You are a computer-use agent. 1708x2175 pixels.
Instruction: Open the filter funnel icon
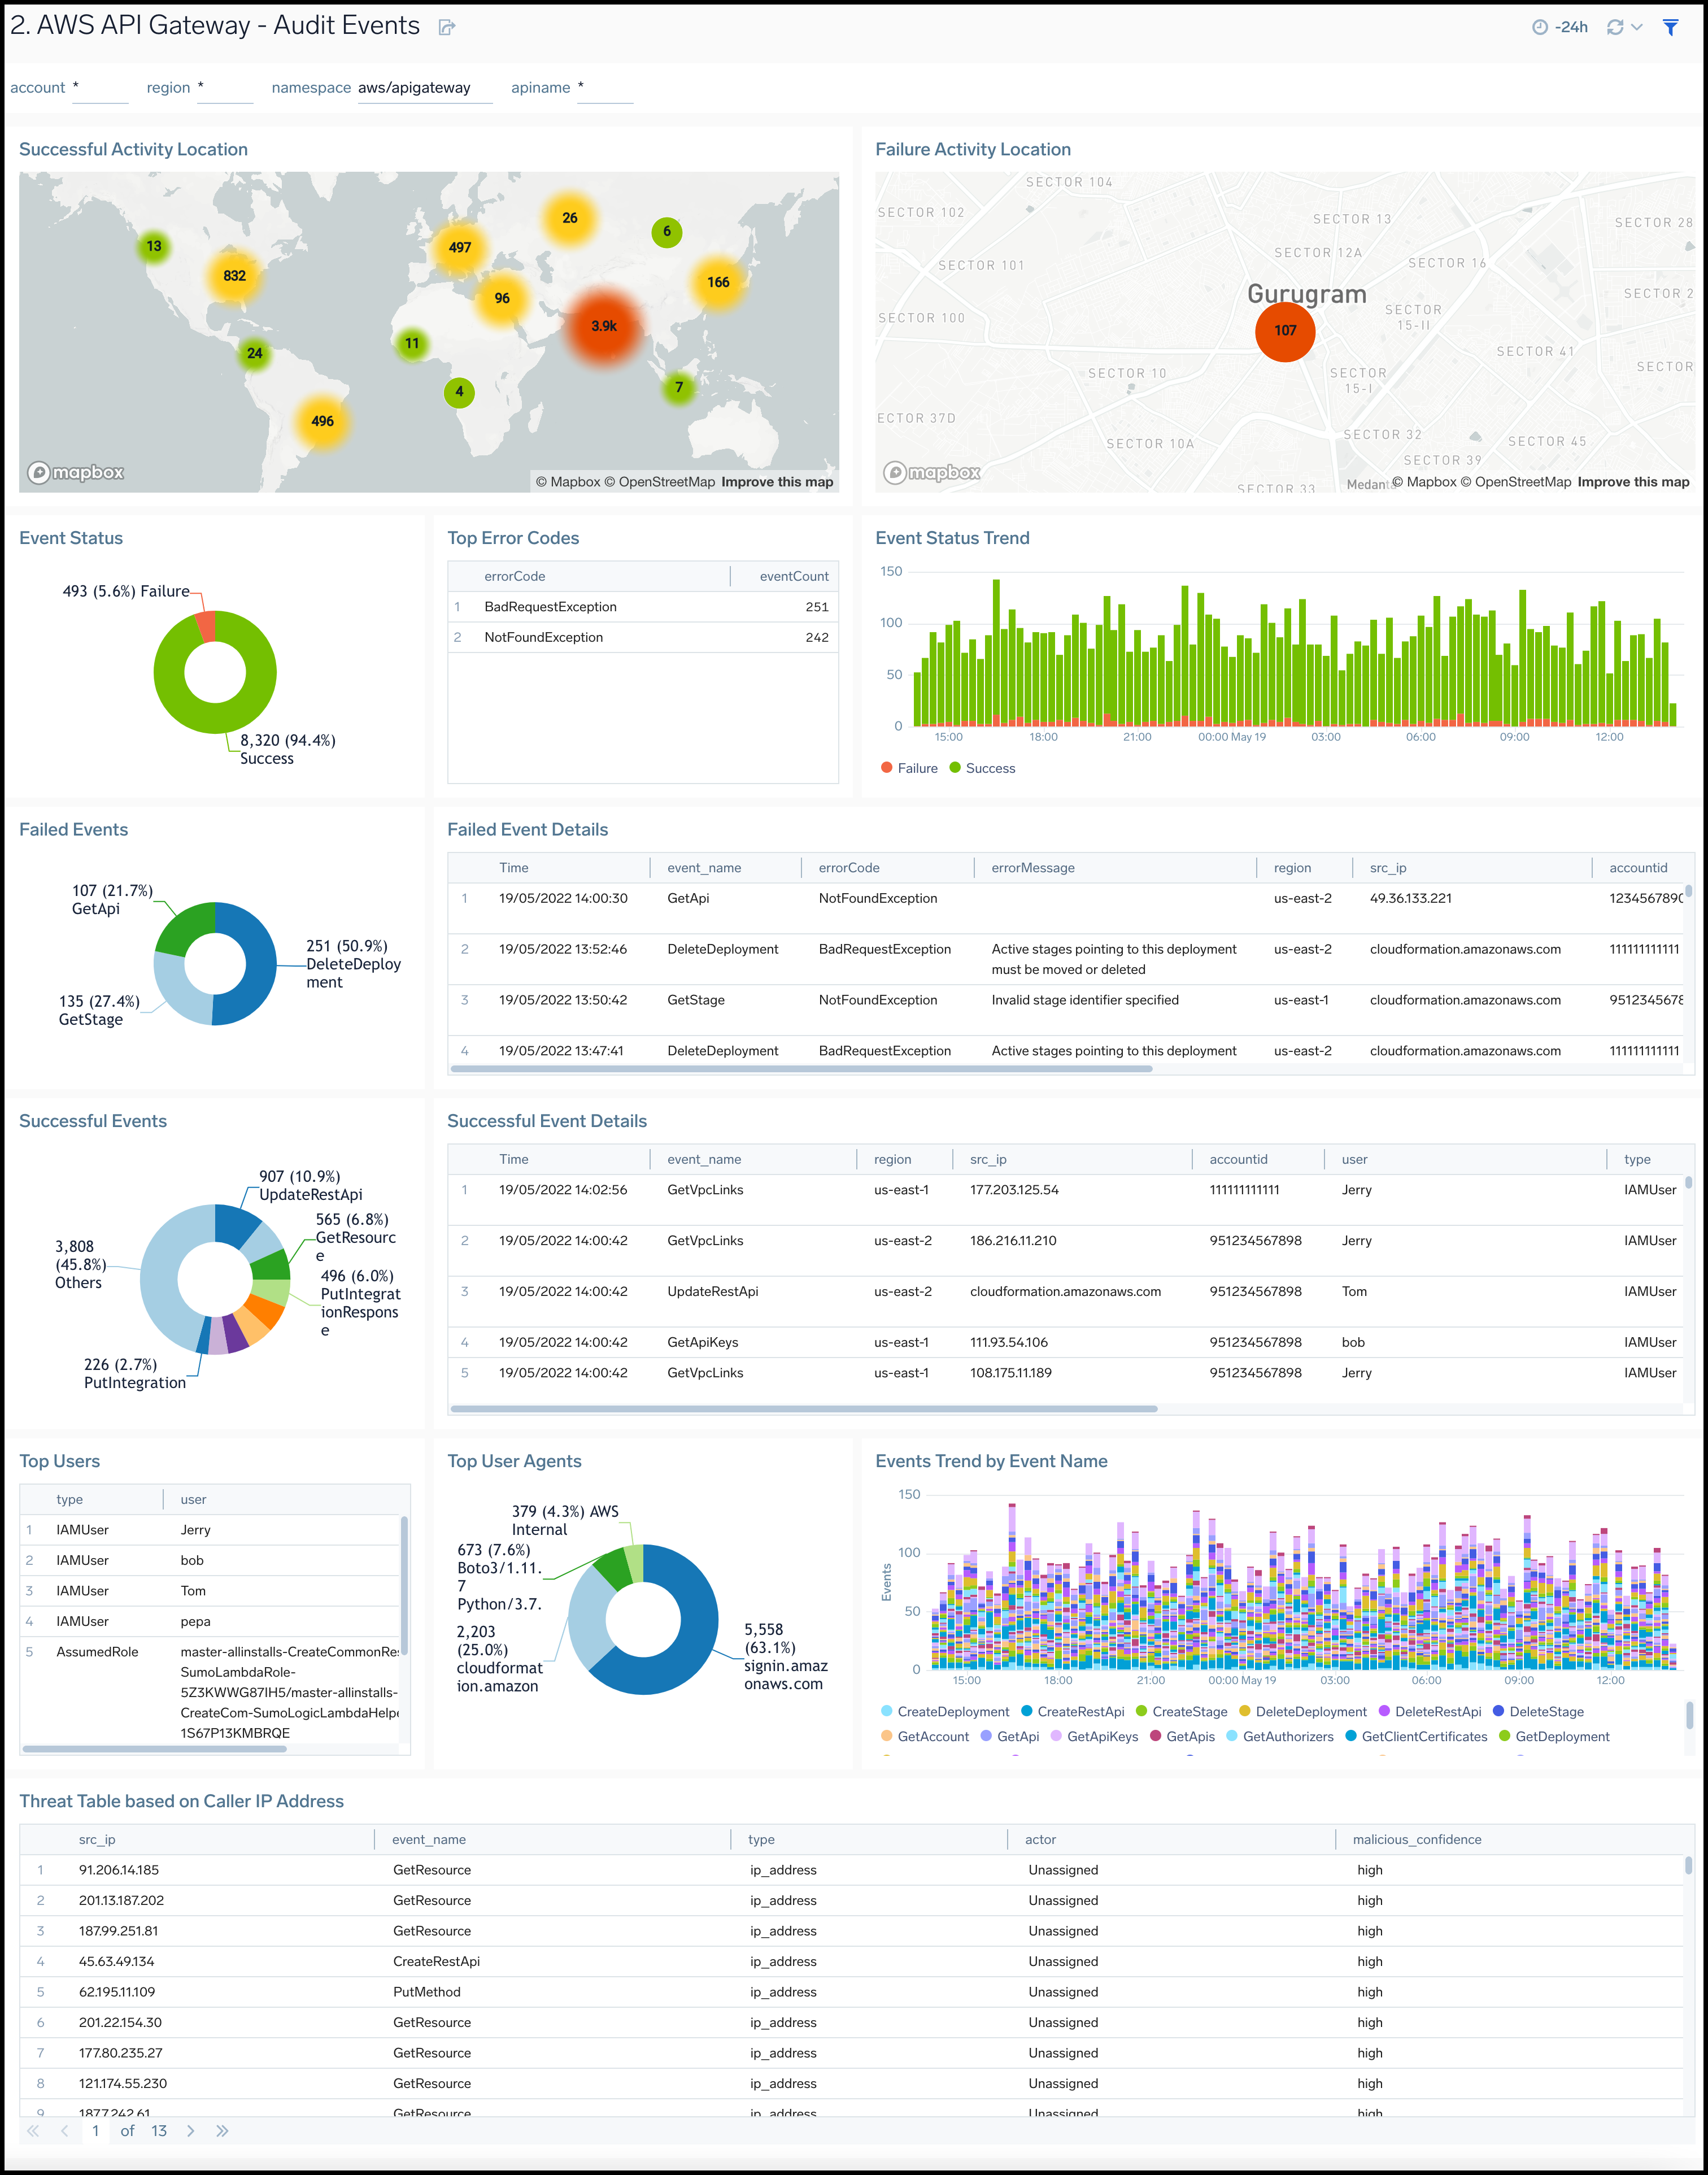[1670, 27]
